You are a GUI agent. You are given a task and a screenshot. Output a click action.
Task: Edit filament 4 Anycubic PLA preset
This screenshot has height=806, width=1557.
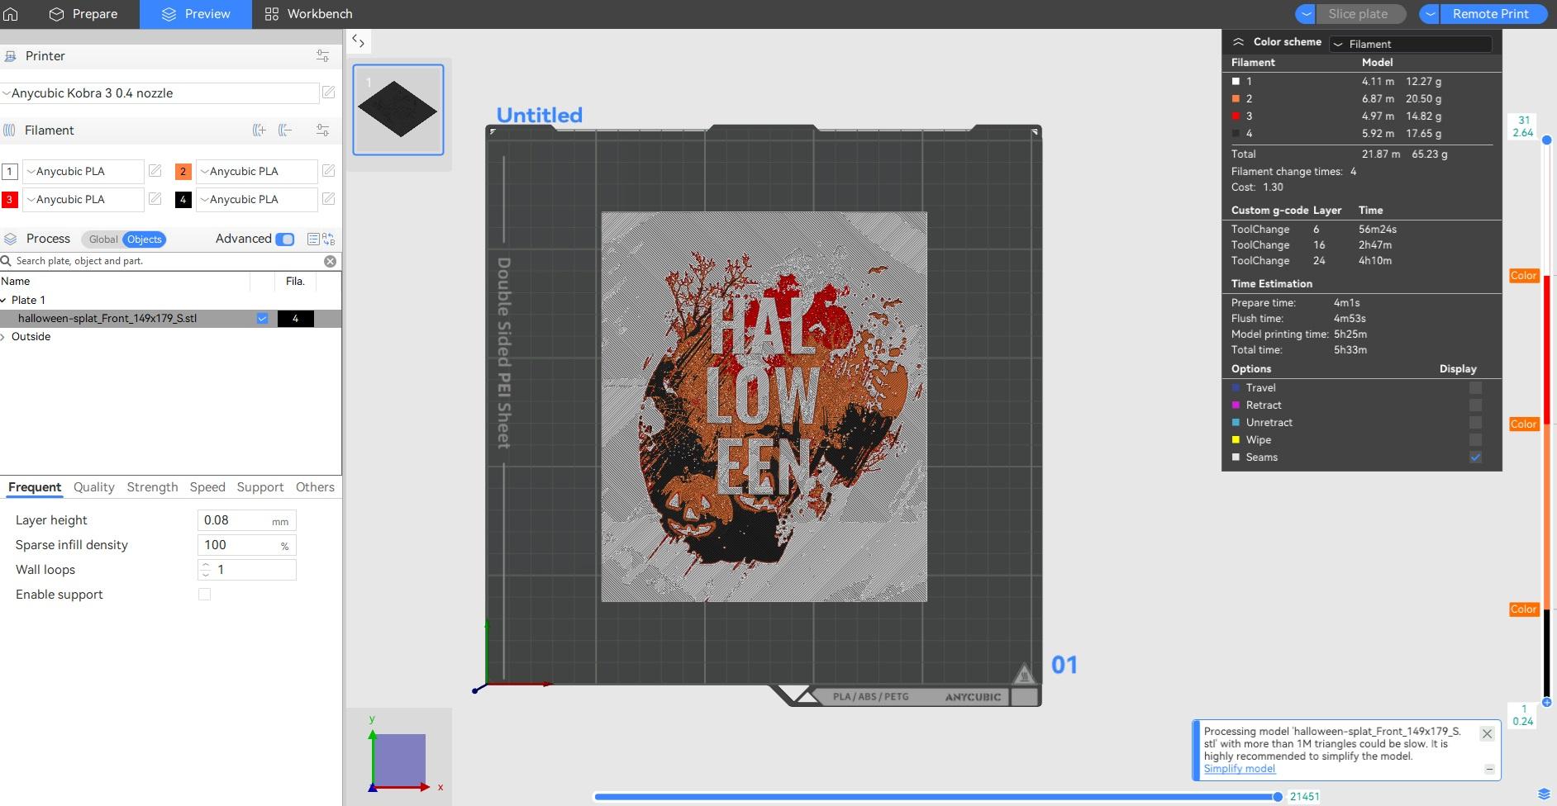pos(328,199)
